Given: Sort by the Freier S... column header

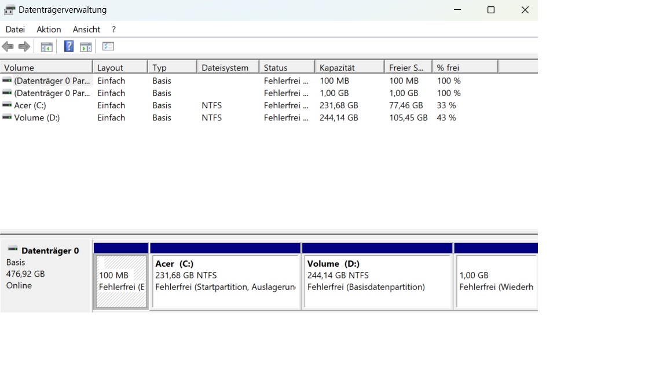Looking at the screenshot, I should tap(408, 68).
